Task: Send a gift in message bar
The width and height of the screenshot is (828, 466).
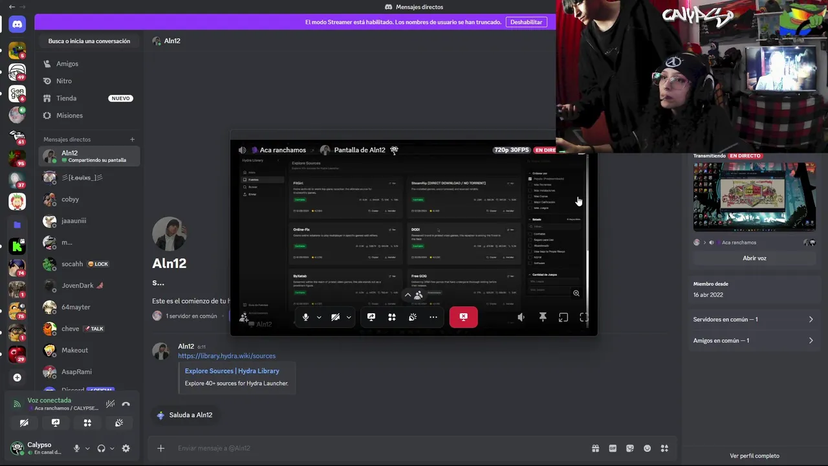Action: coord(595,448)
